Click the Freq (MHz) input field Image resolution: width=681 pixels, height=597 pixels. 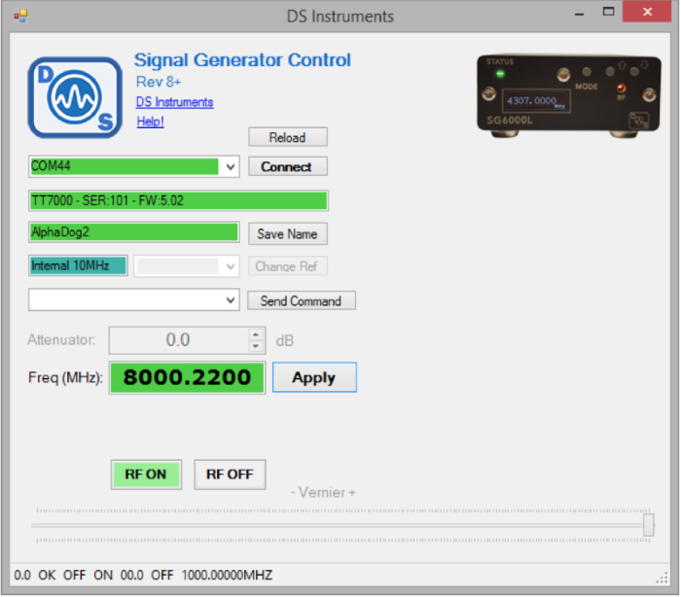(187, 377)
